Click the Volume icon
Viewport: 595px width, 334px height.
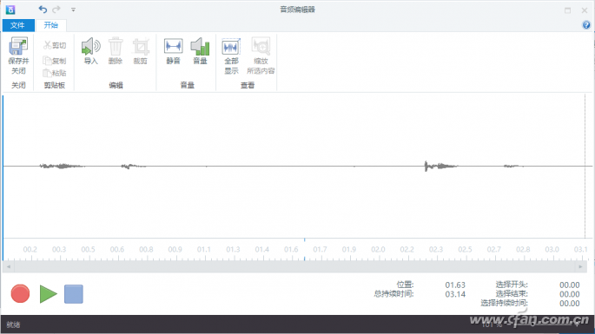(200, 46)
